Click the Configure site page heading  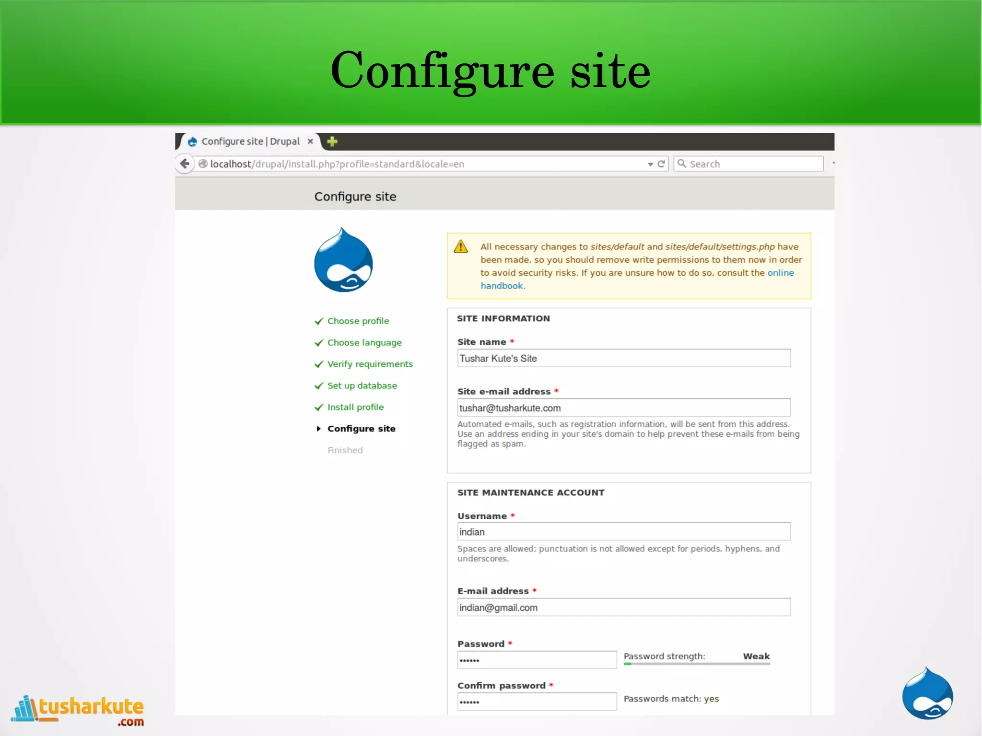coord(355,197)
